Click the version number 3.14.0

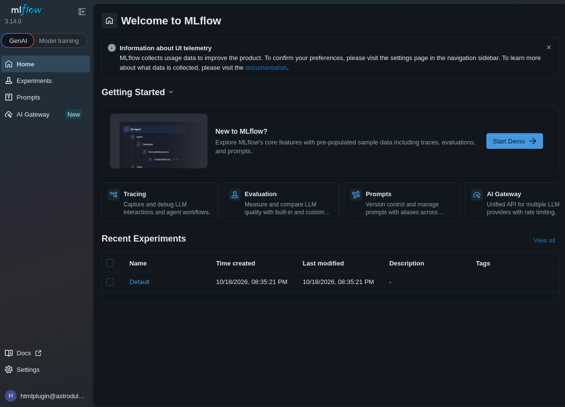pos(13,21)
